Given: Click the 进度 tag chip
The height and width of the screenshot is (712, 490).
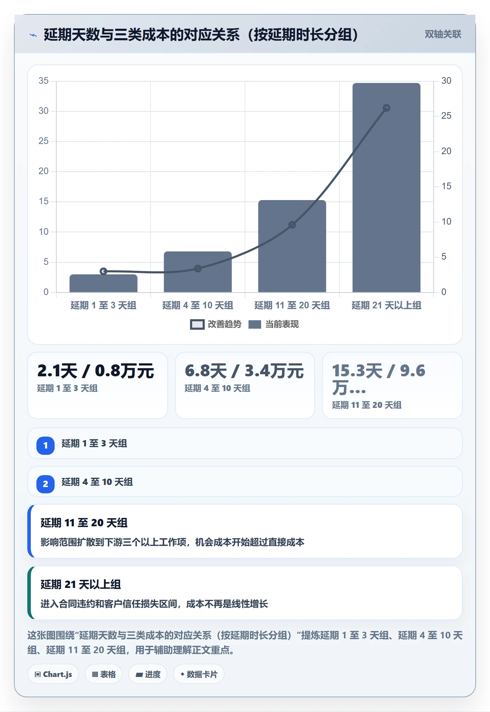Looking at the screenshot, I should [x=148, y=674].
